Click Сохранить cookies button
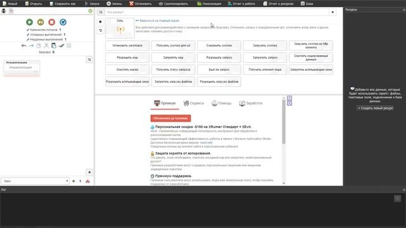 pos(219,46)
